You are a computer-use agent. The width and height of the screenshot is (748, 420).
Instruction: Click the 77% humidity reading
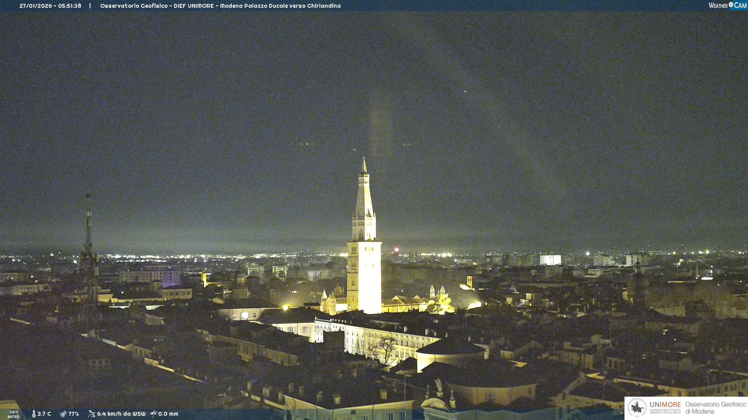tap(74, 414)
